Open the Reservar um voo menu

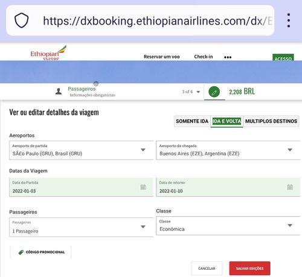[x=162, y=57]
